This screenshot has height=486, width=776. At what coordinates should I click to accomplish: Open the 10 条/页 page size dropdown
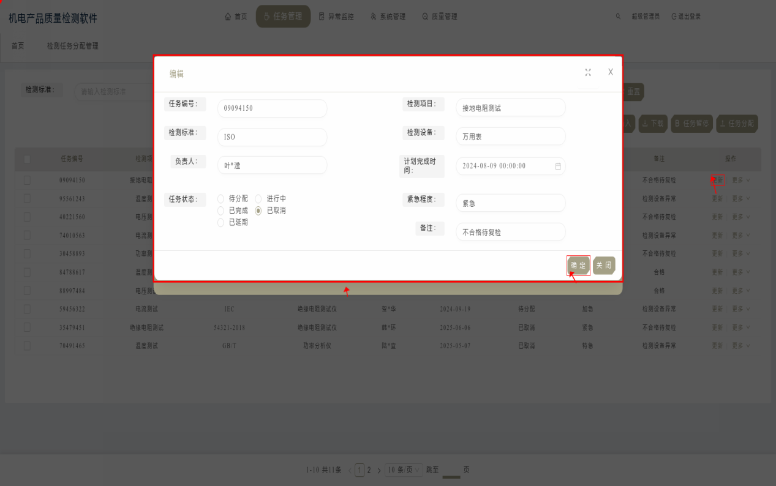[x=404, y=470]
